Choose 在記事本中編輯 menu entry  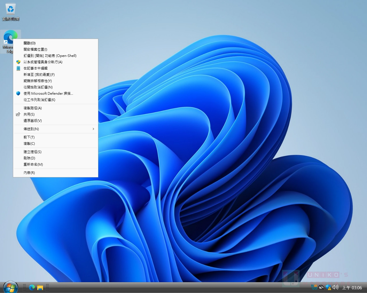pos(56,68)
